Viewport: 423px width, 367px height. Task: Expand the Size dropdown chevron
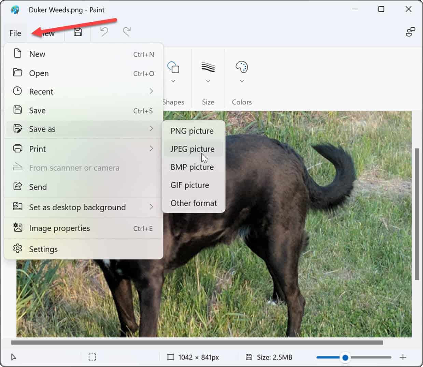coord(208,81)
